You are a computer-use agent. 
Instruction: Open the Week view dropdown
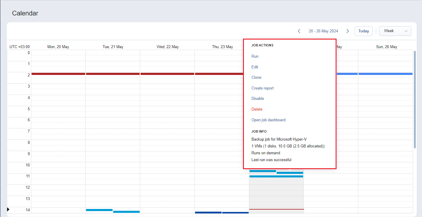[395, 31]
